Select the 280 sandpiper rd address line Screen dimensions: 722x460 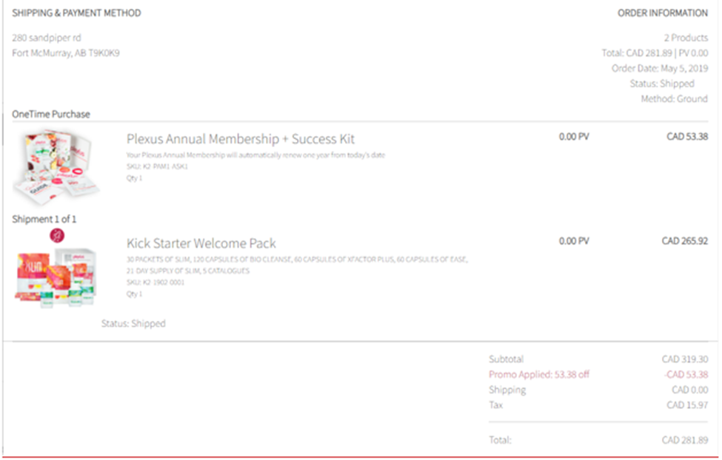(47, 38)
